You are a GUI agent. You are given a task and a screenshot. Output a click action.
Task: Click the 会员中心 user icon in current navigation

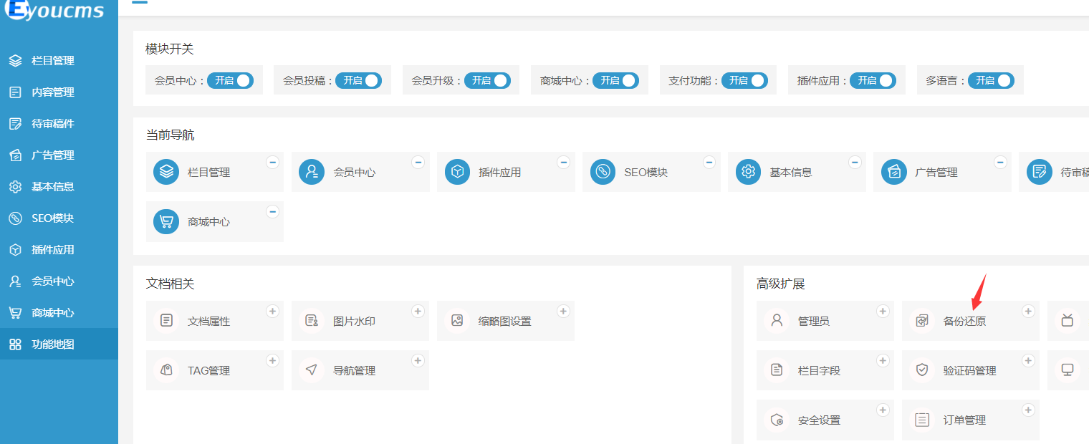pyautogui.click(x=312, y=172)
